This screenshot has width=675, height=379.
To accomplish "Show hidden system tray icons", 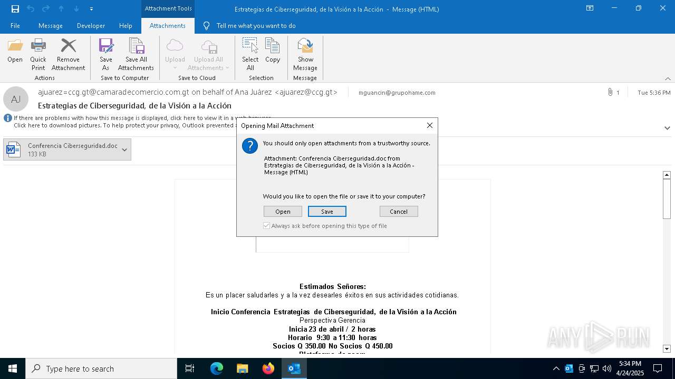I will click(556, 368).
